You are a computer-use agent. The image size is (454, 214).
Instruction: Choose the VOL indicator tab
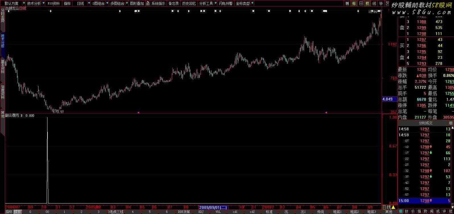pyautogui.click(x=218, y=212)
